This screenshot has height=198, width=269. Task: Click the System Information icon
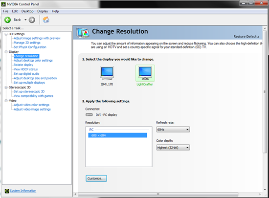click(7, 191)
